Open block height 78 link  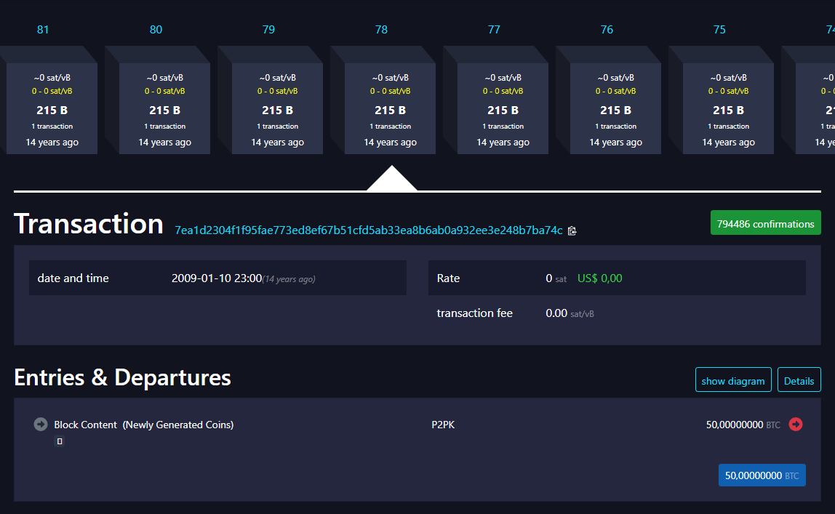coord(381,30)
